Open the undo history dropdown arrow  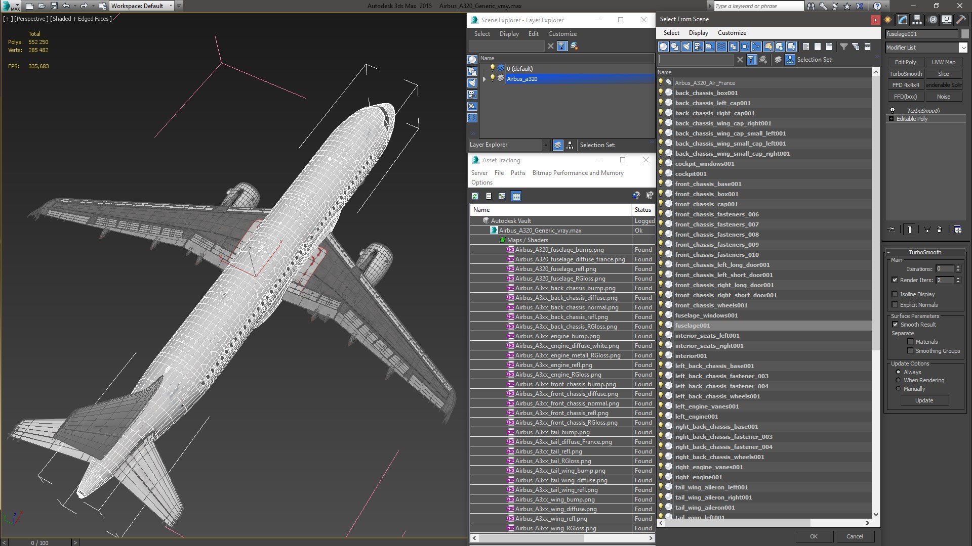pos(74,6)
